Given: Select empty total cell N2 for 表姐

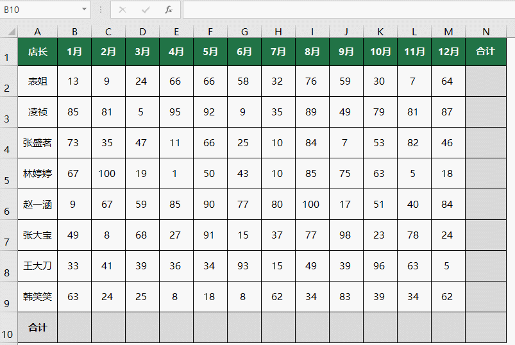Looking at the screenshot, I should pyautogui.click(x=485, y=81).
